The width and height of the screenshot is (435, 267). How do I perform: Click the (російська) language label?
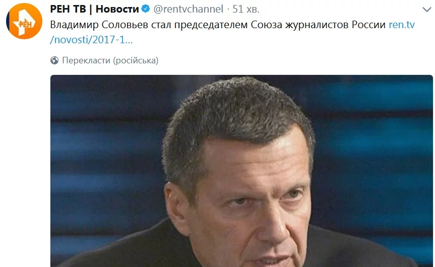136,60
